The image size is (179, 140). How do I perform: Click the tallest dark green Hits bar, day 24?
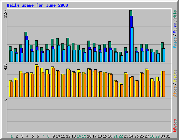tap(131, 13)
